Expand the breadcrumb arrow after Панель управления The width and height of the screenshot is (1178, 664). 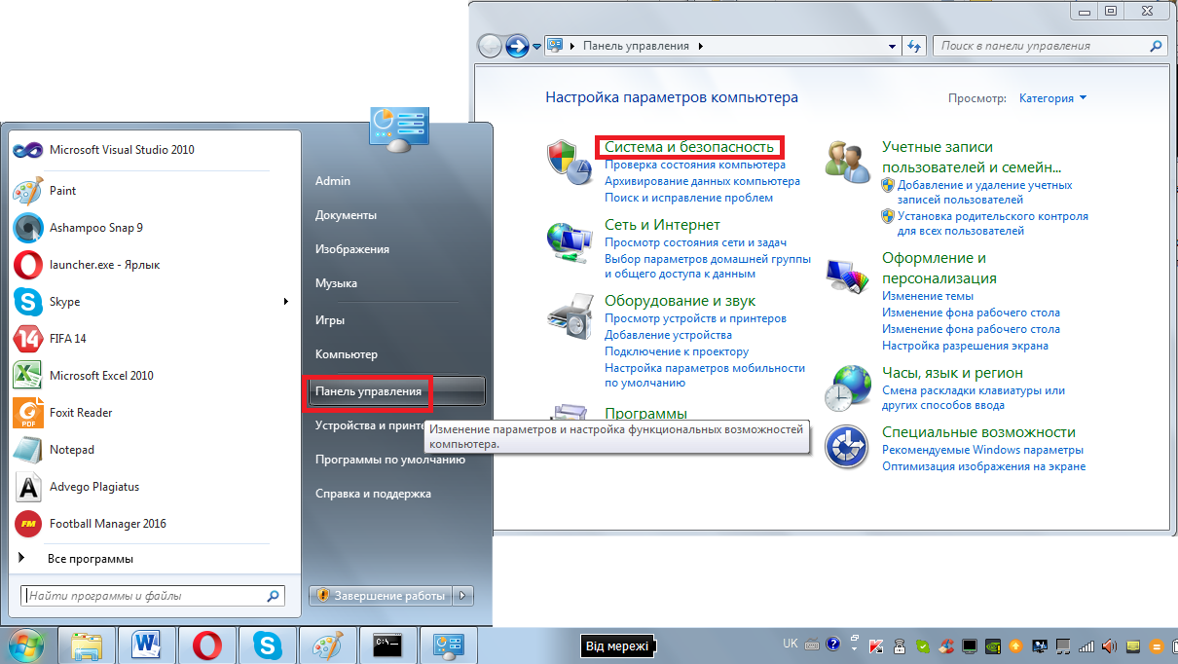(701, 46)
